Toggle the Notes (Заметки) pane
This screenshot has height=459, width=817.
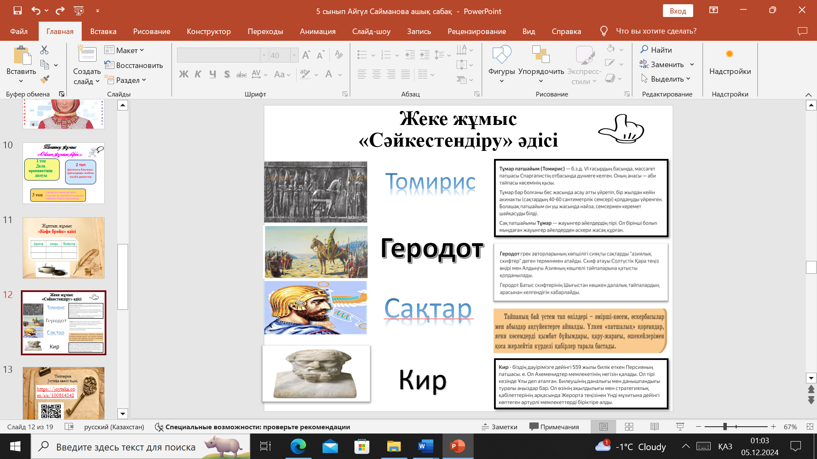[x=500, y=427]
